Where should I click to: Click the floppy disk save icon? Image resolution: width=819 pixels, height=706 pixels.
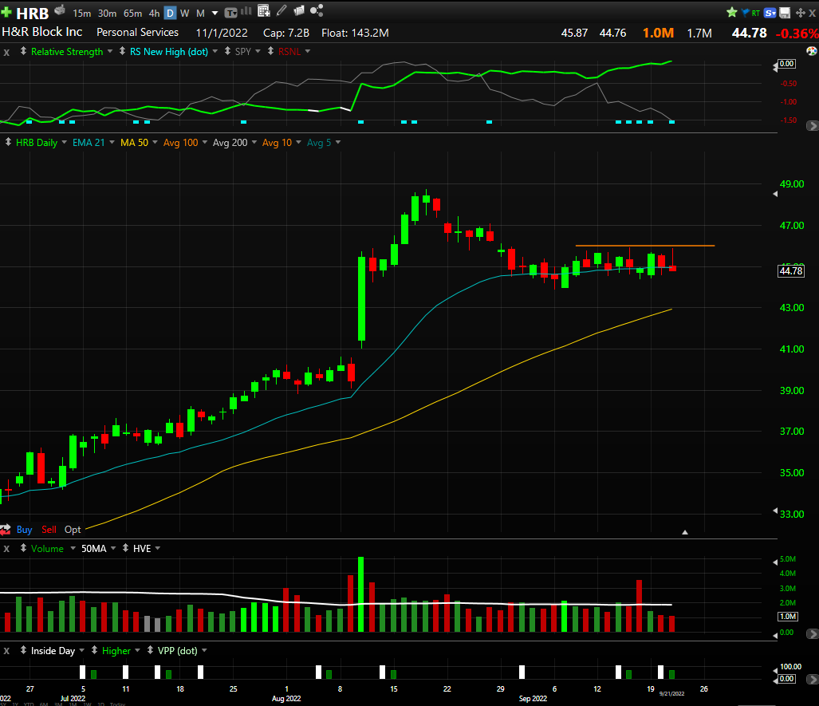coord(785,13)
